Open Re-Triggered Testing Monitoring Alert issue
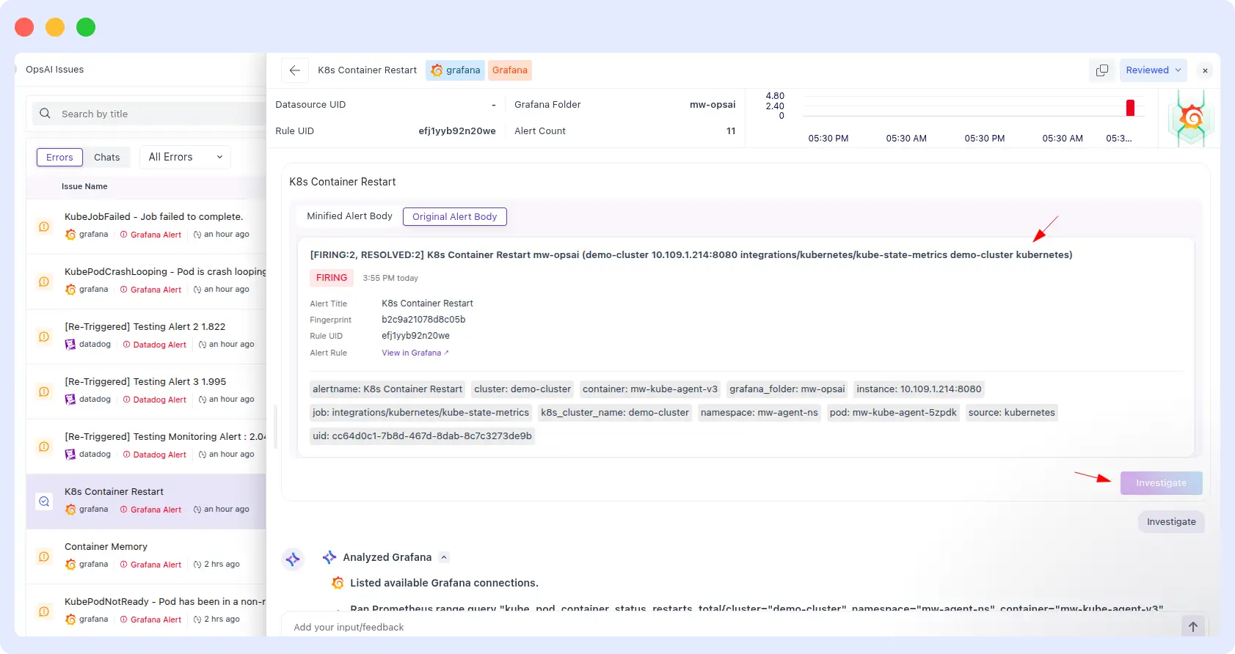Image resolution: width=1235 pixels, height=654 pixels. pos(146,447)
